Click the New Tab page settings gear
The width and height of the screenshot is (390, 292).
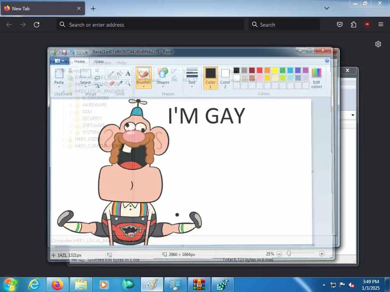click(378, 44)
